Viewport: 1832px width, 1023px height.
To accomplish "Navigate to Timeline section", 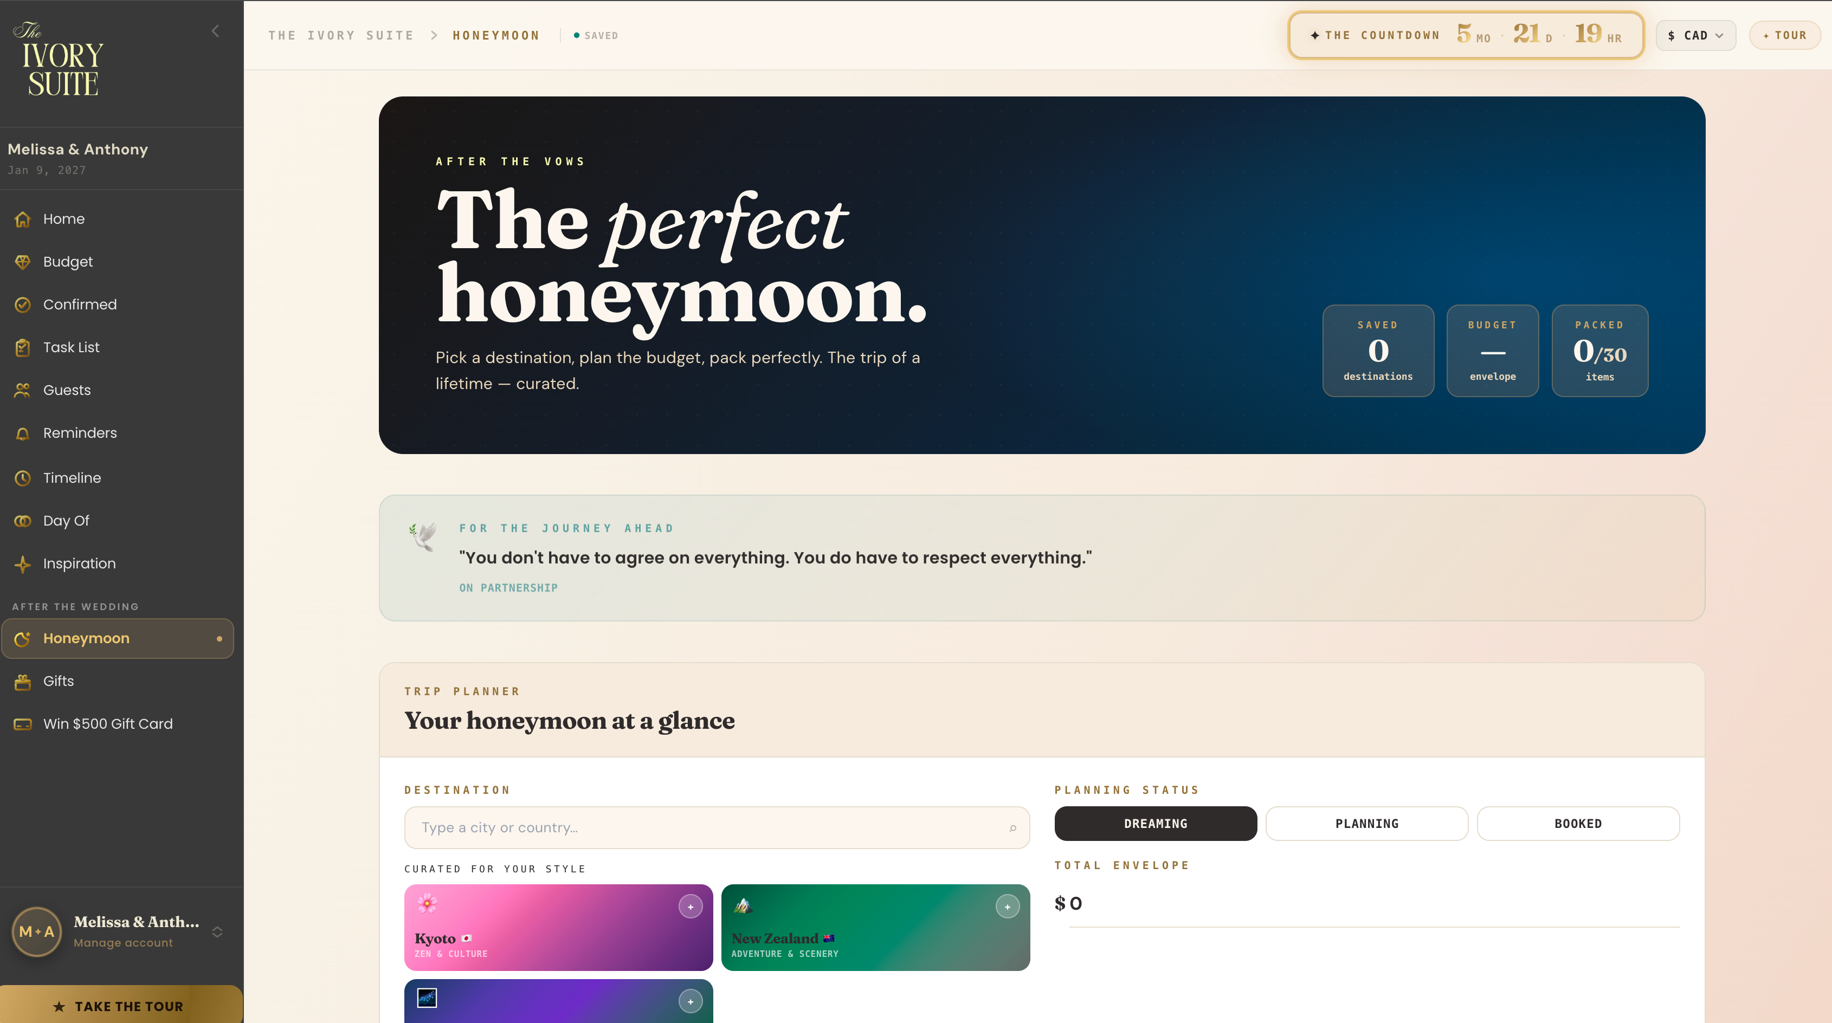I will click(x=117, y=478).
